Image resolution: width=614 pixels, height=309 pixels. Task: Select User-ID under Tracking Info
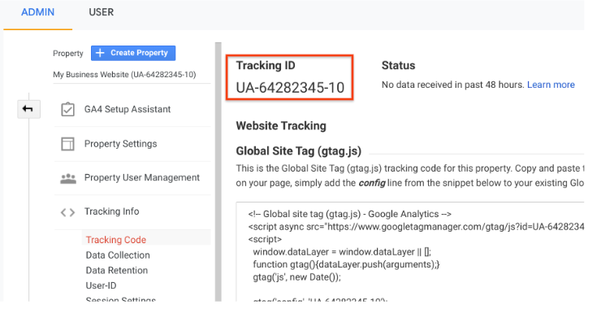[101, 285]
